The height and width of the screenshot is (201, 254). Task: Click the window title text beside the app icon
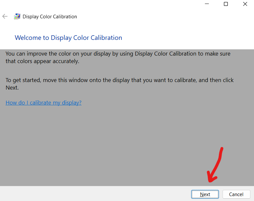coord(50,17)
